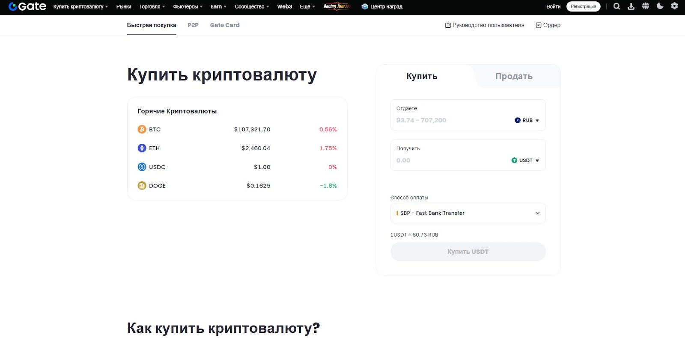Click the RUB currency icon

pos(518,120)
